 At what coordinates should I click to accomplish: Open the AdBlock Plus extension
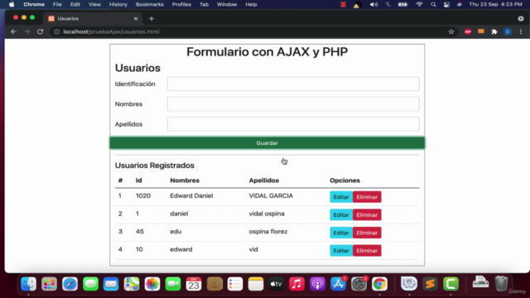467,31
